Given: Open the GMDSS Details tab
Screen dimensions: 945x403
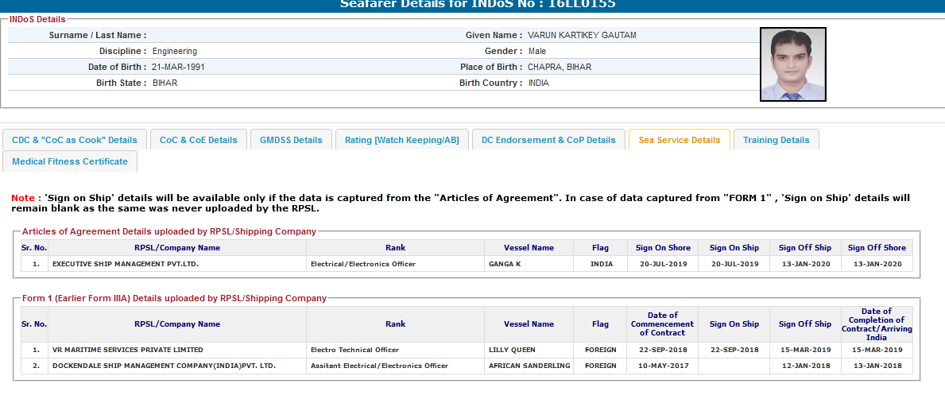Looking at the screenshot, I should pyautogui.click(x=291, y=140).
